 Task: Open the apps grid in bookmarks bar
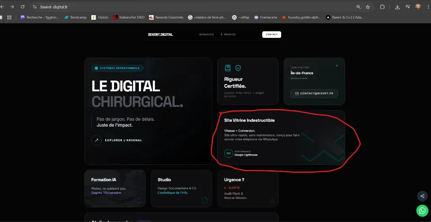9,17
